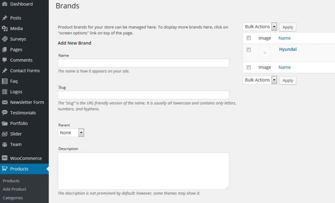The height and width of the screenshot is (203, 335).
Task: Tick the select-all checkbox in table footer
Action: (249, 67)
